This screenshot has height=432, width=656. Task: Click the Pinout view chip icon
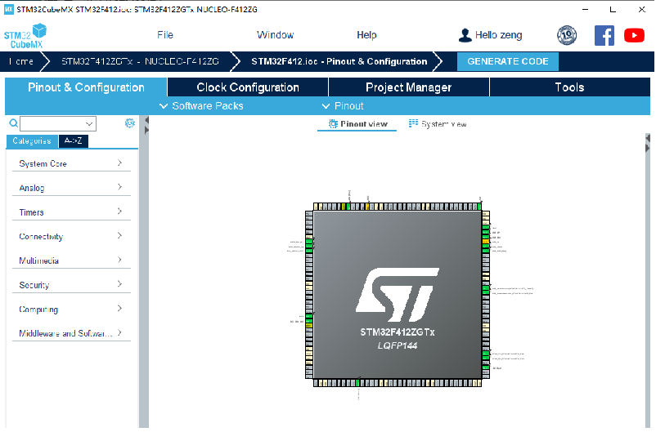pos(333,124)
